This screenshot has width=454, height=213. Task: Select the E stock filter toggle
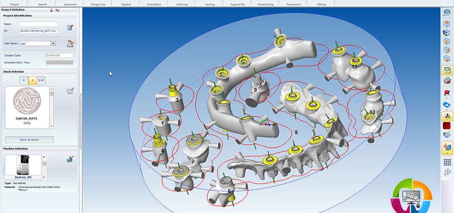tap(24, 81)
